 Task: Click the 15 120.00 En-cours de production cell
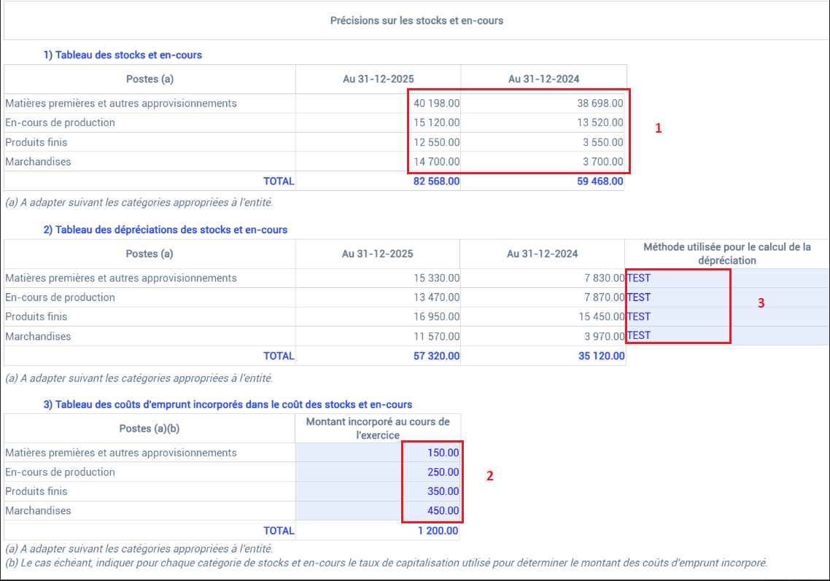click(x=379, y=122)
